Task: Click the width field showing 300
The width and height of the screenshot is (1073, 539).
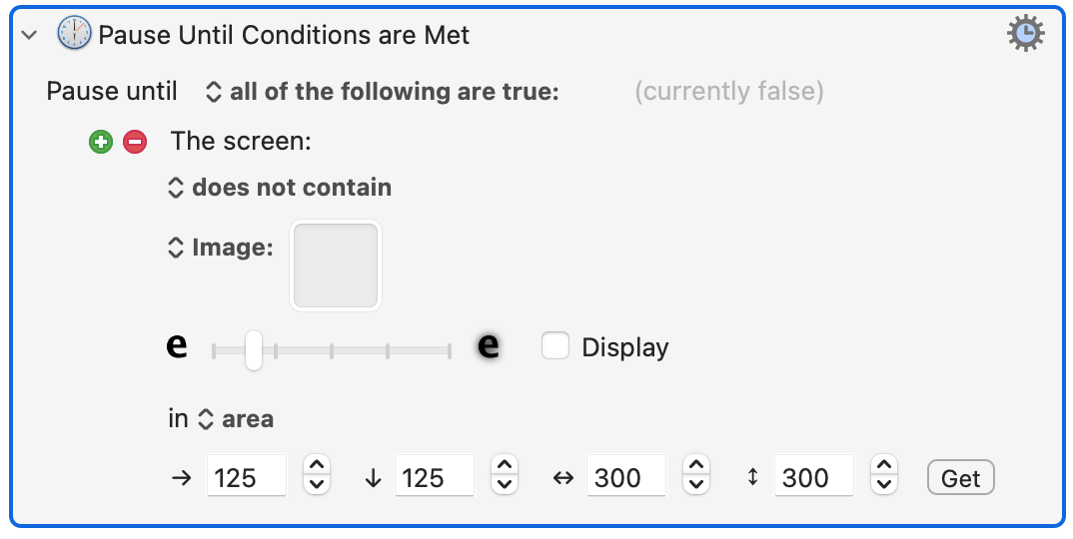Action: click(626, 476)
